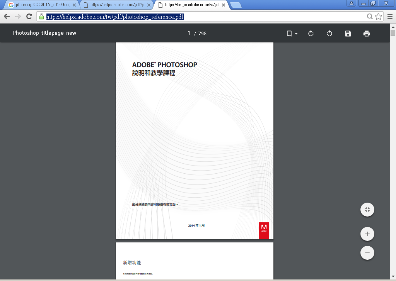The image size is (396, 281).
Task: Open a new tab
Action: point(236,5)
